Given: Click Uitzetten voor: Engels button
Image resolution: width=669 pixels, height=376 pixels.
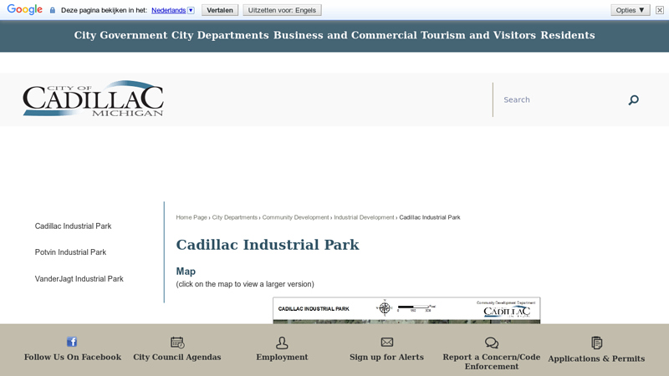Looking at the screenshot, I should 282,10.
